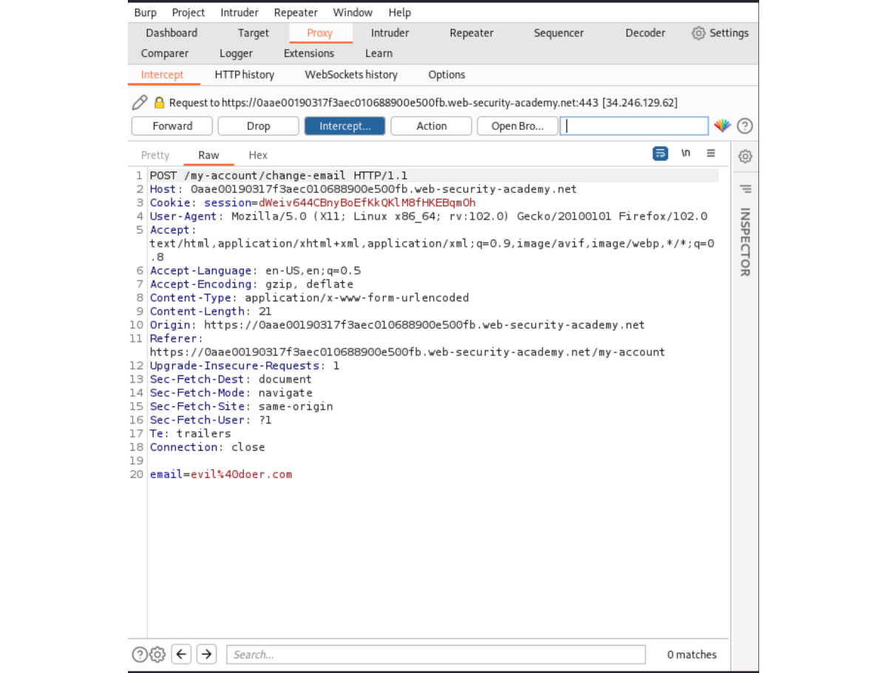Switch to Raw view tab

click(208, 155)
